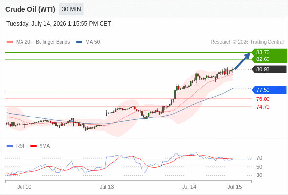The height and width of the screenshot is (195, 288).
Task: Click the red MA 20 Bollinger legend swatch
Action: click(x=10, y=42)
